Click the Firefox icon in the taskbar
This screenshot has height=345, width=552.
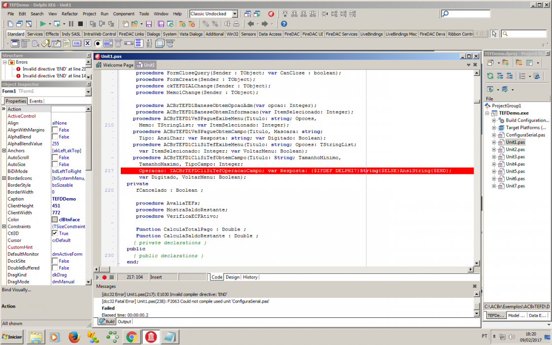74,337
